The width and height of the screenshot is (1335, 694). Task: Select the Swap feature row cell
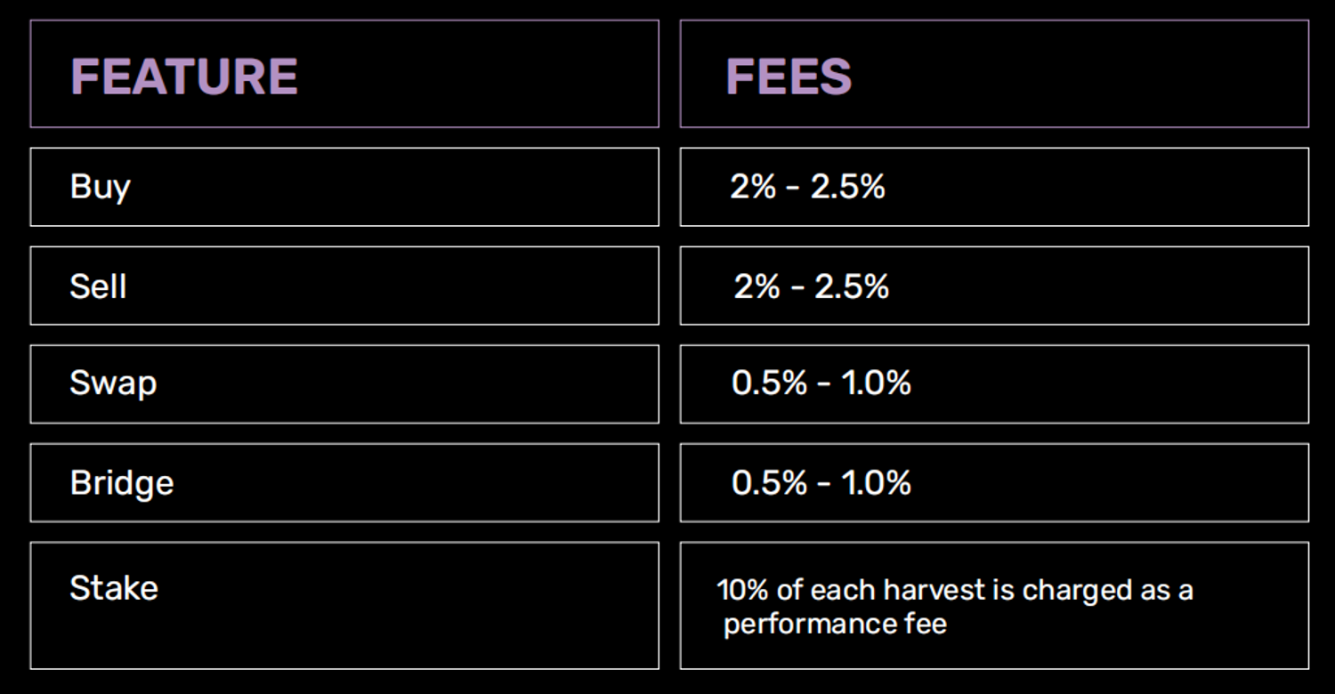click(344, 383)
